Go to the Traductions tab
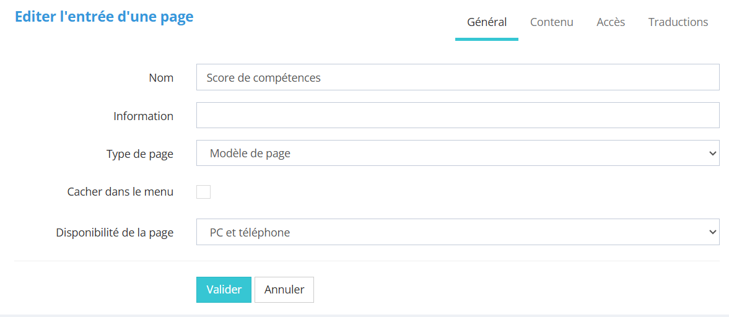This screenshot has width=729, height=317. 678,22
